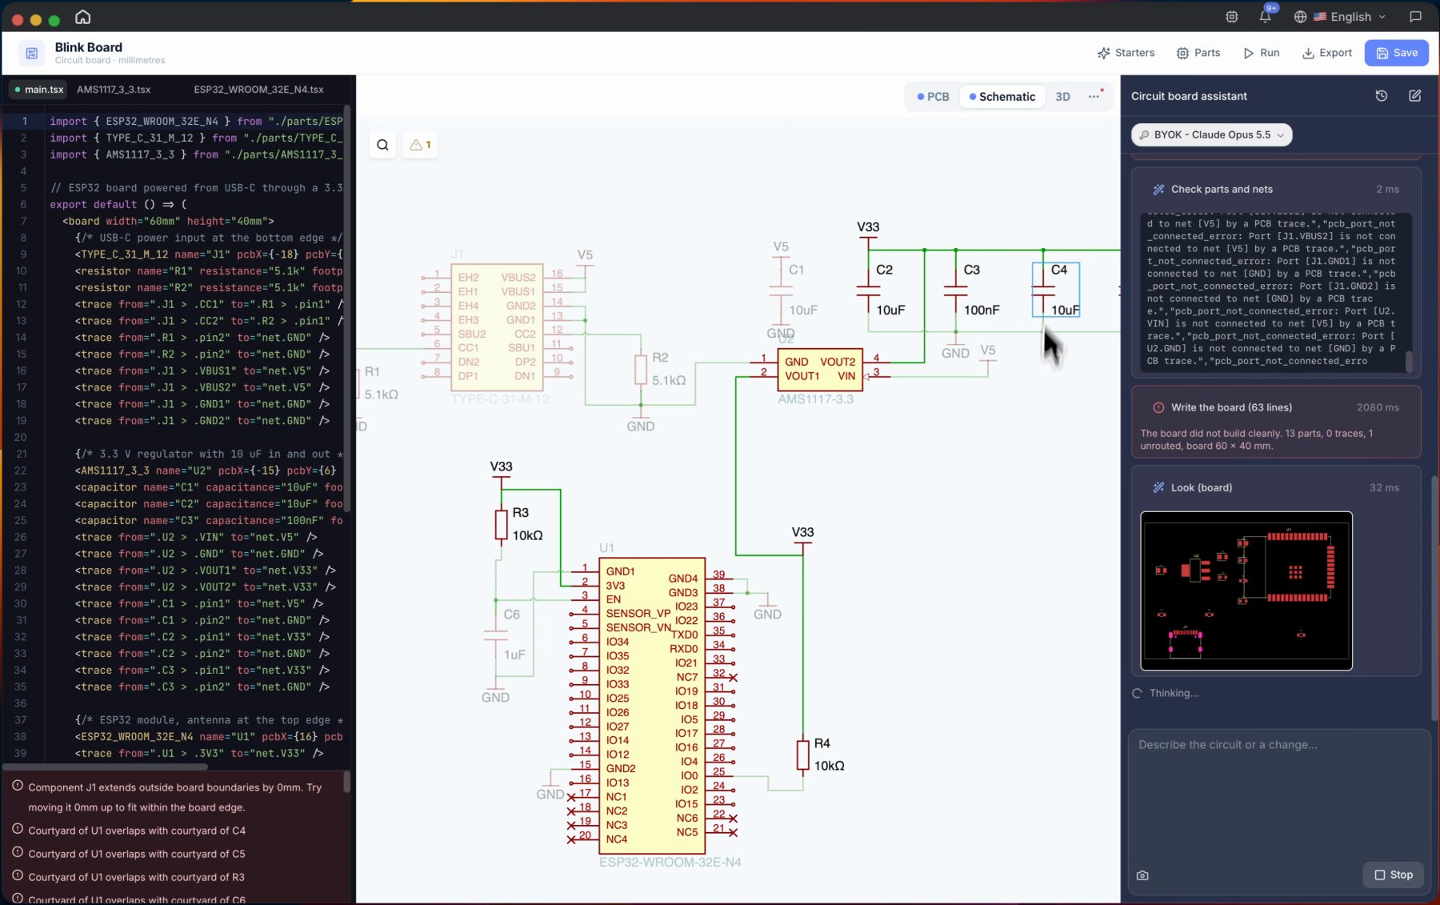Open assistant chat history
The image size is (1440, 905).
point(1381,96)
